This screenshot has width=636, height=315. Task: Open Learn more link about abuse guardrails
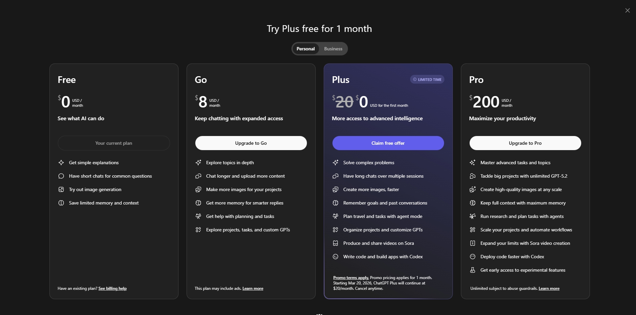(549, 288)
